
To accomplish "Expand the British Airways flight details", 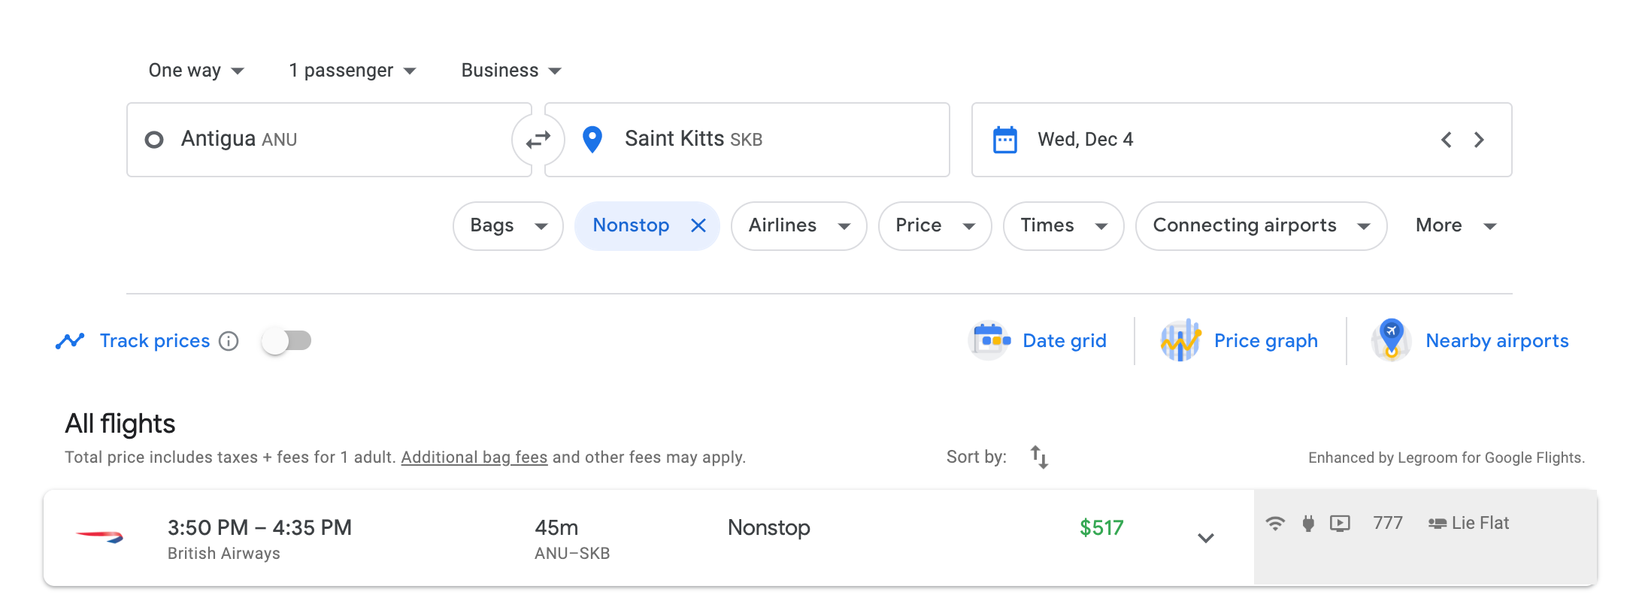I will click(x=1205, y=538).
